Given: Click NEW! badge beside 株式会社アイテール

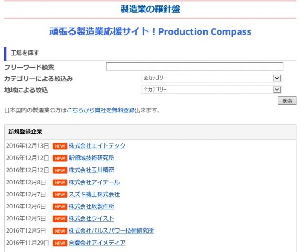Looking at the screenshot, I should coord(60,183).
